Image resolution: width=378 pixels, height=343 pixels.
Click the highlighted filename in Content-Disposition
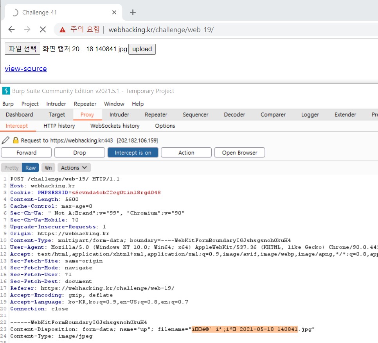(x=245, y=329)
